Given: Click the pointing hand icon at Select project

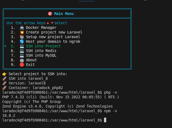Looking at the screenshot, I should point(4,74).
